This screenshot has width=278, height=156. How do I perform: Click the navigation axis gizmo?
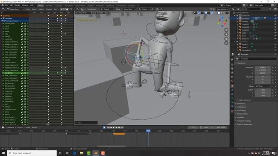pyautogui.click(x=222, y=22)
